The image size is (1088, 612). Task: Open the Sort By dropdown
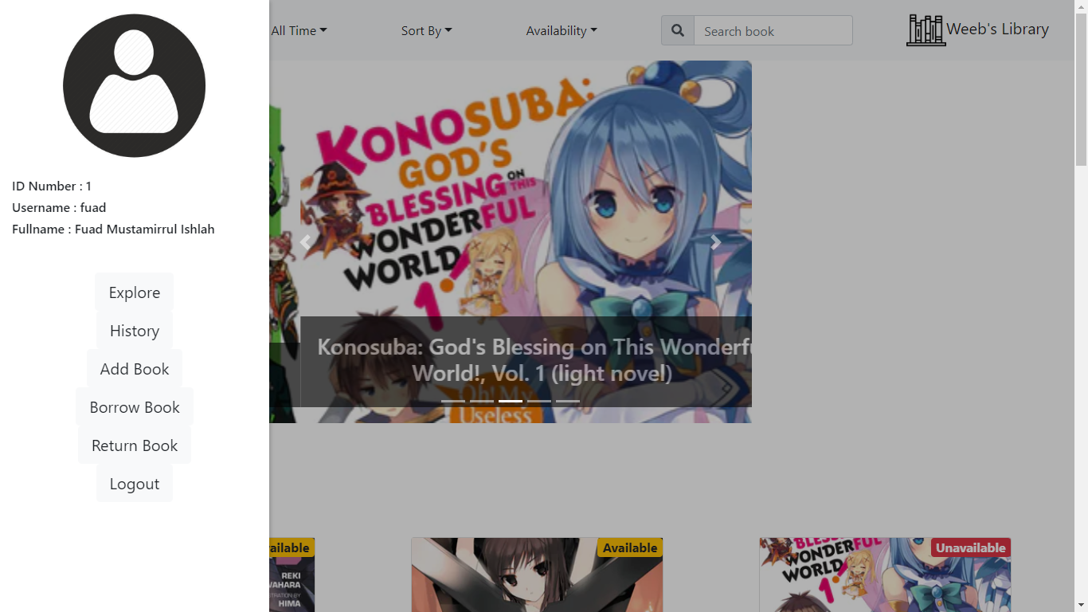point(426,30)
